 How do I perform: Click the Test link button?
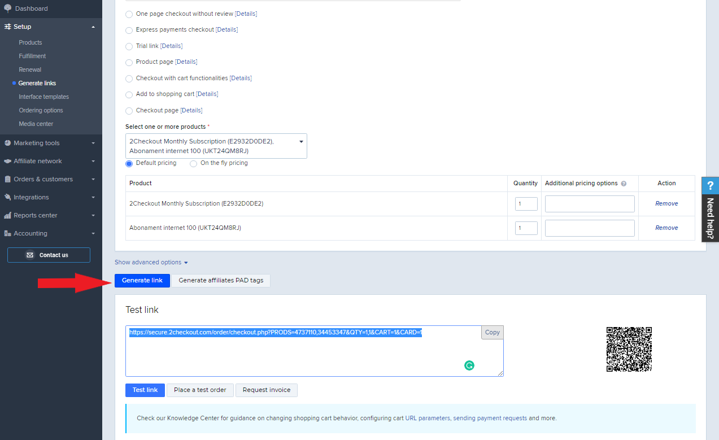point(145,390)
